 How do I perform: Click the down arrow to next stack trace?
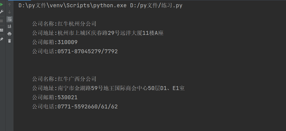(x=9, y=12)
